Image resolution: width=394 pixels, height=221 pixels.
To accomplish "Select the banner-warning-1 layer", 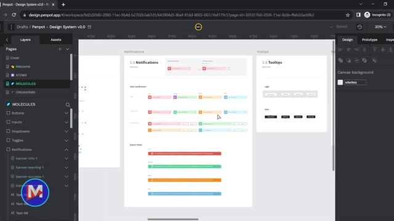I will (30, 168).
